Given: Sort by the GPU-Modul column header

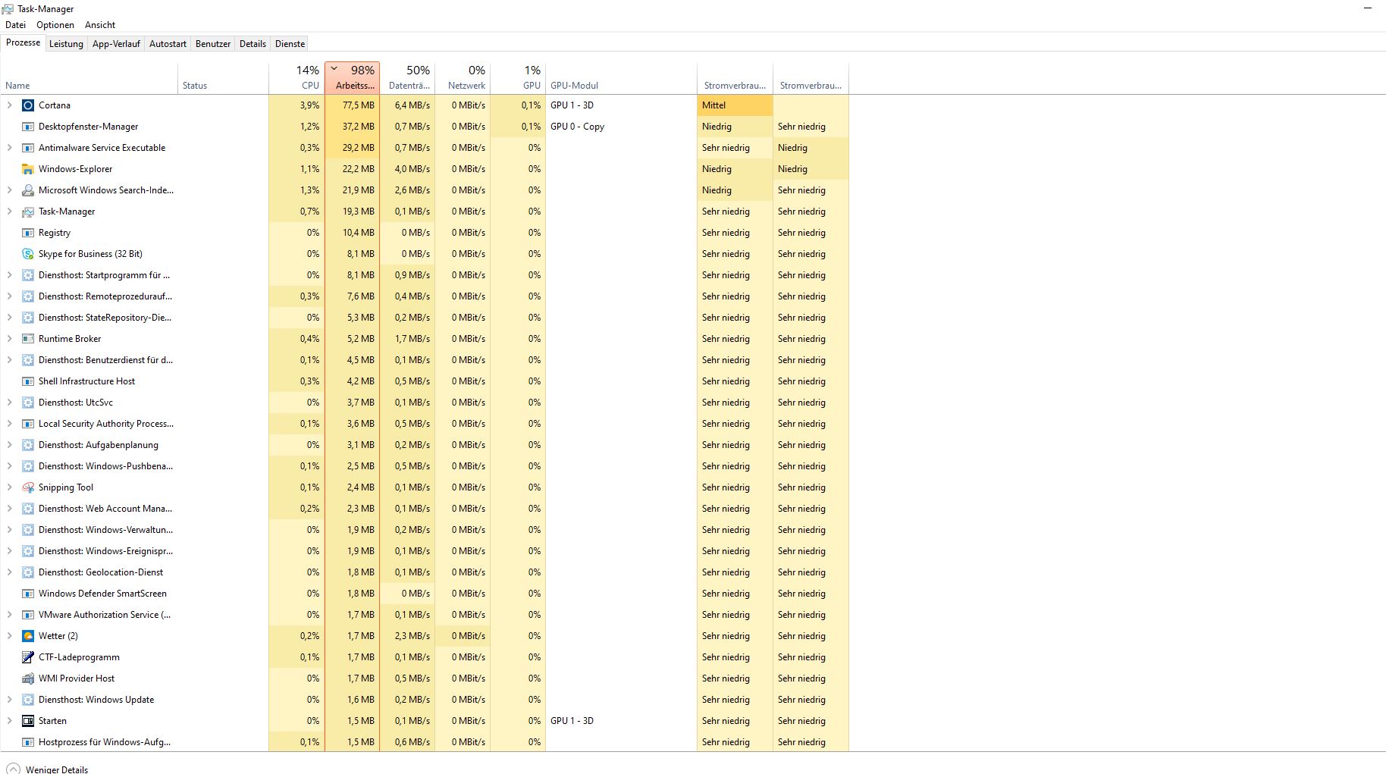Looking at the screenshot, I should 621,78.
